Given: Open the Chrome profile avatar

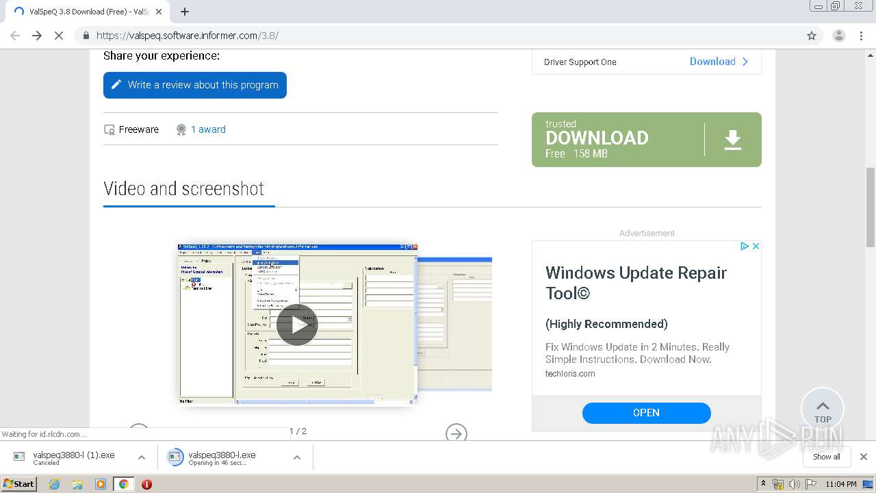Looking at the screenshot, I should [838, 36].
